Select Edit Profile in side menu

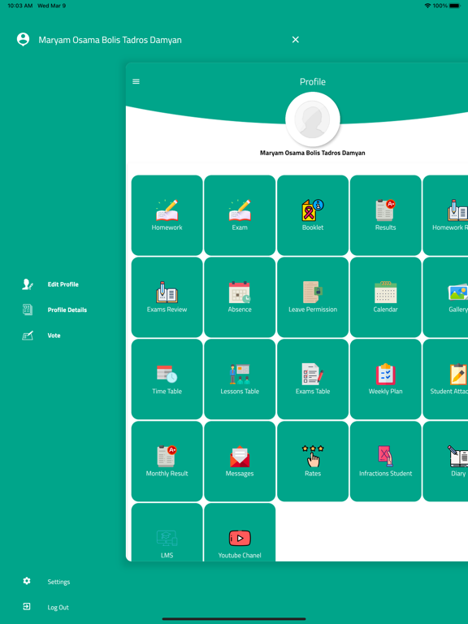63,284
